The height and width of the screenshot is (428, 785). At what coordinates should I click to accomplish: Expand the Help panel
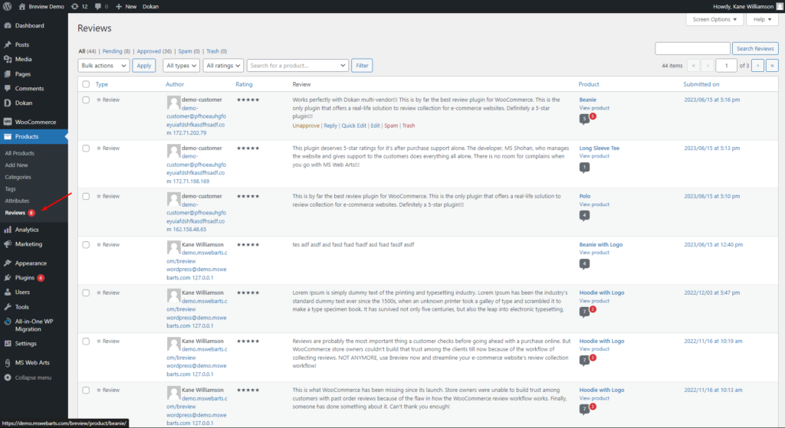coord(762,19)
